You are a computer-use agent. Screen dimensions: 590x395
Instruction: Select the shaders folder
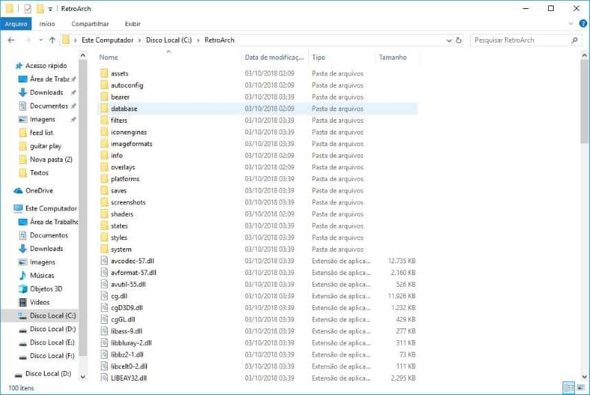pos(122,214)
